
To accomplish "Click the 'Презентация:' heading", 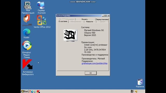I will (88, 42).
